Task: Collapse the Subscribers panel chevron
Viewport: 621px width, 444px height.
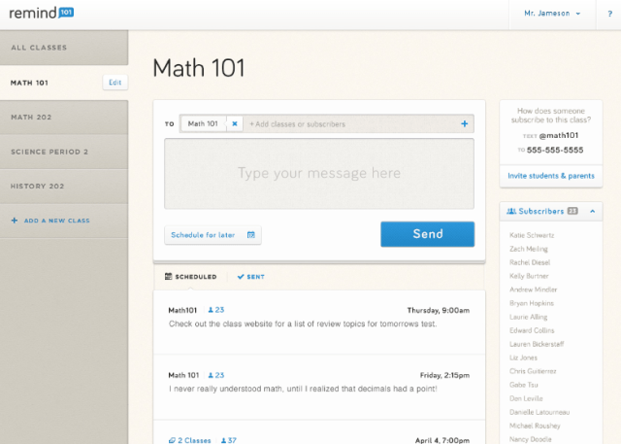Action: point(593,211)
